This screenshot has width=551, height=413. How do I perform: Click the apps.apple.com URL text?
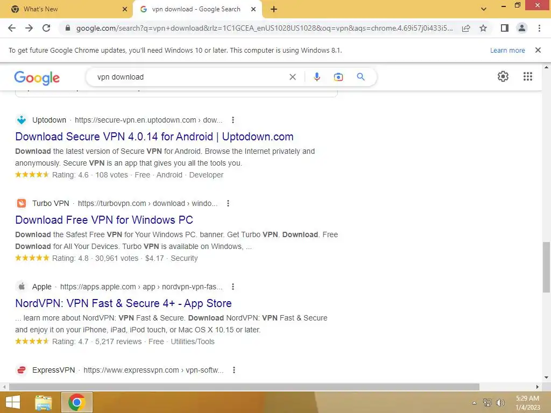click(142, 287)
